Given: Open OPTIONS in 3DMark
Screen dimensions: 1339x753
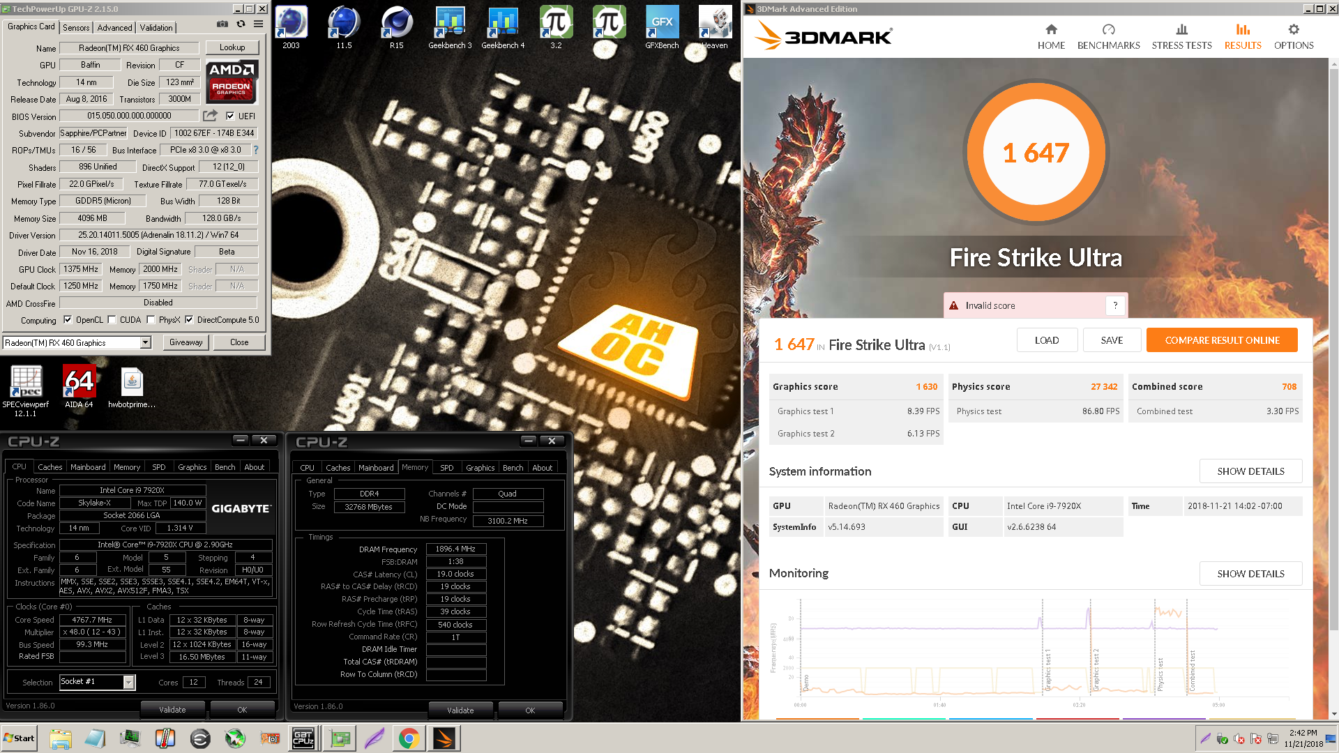Looking at the screenshot, I should 1294,37.
